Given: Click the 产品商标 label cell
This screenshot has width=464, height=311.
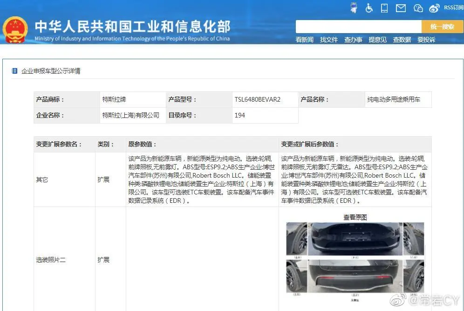Looking at the screenshot, I should [67, 99].
